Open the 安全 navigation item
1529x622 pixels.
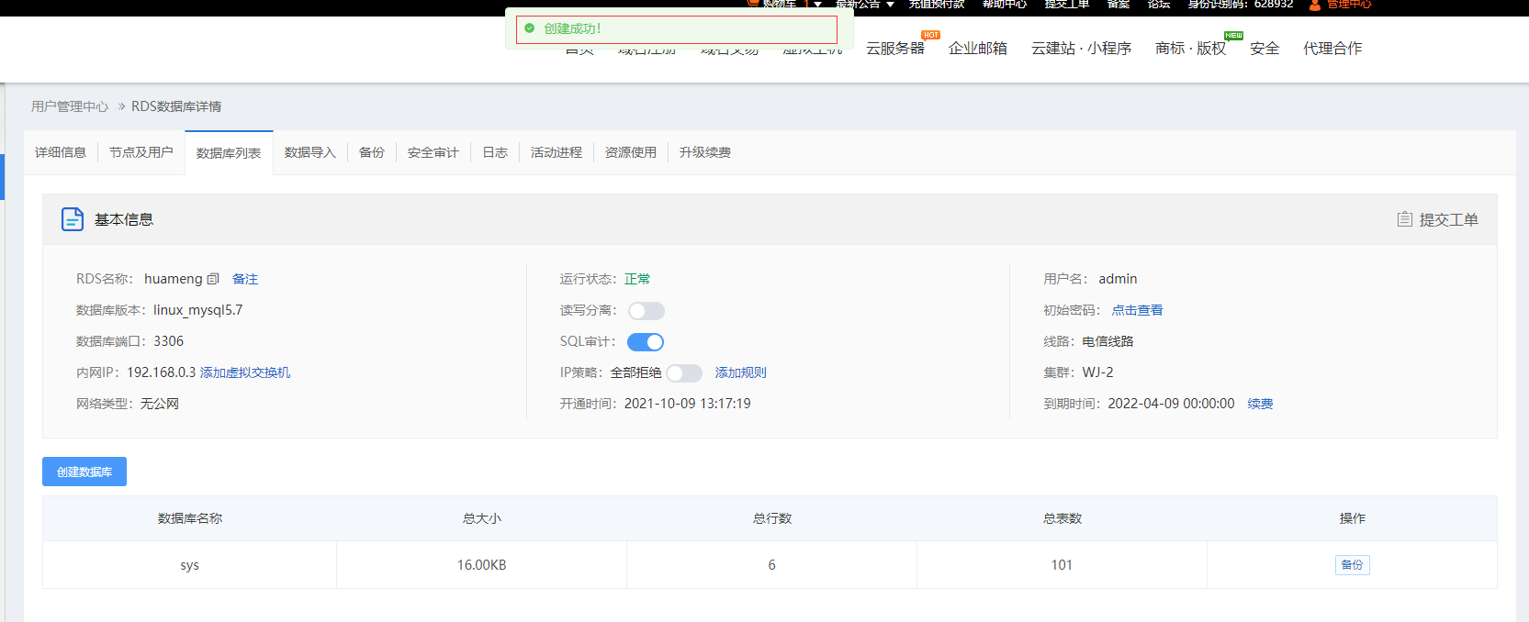(x=1265, y=48)
